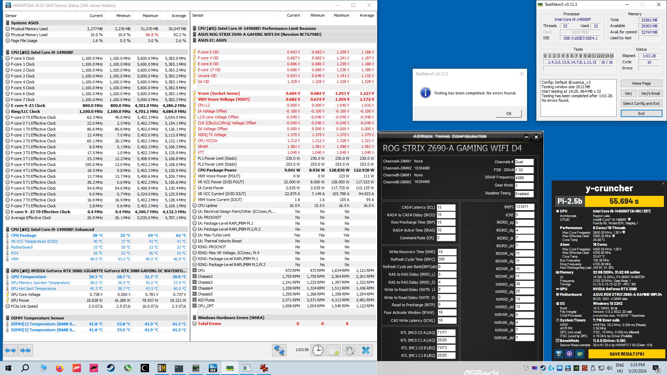
Task: Click the HWiNFO icon in y-cruncher panel
Action: [559, 354]
